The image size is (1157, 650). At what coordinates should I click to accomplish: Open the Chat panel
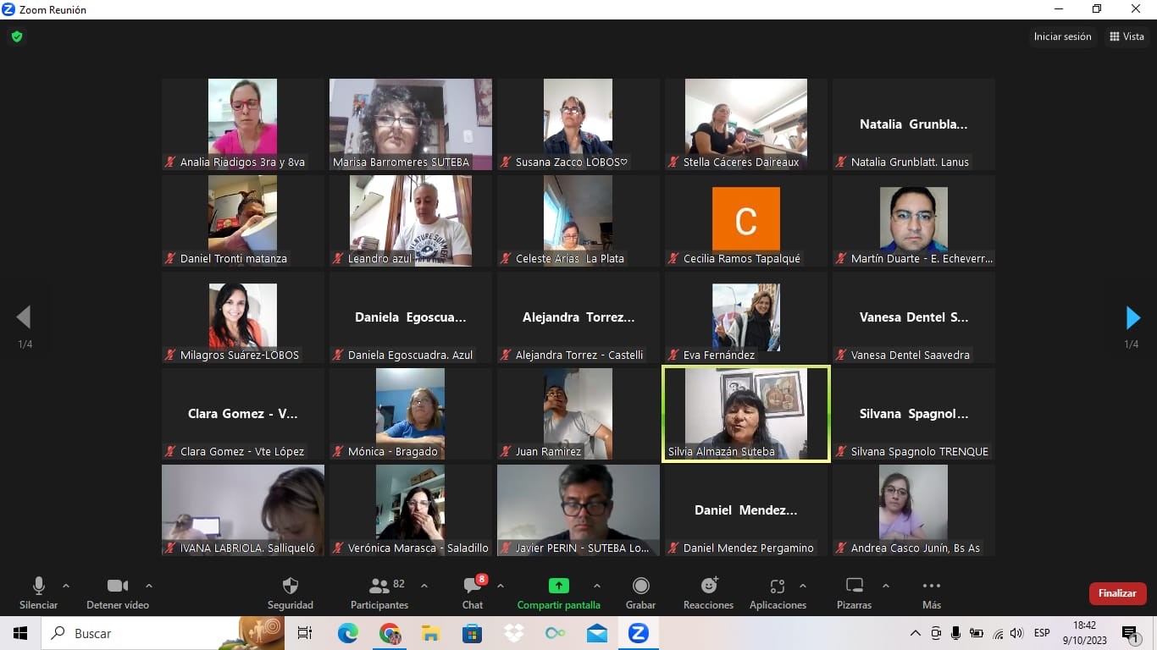click(x=473, y=592)
